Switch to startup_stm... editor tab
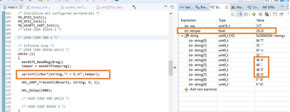The height and width of the screenshot is (112, 290). [x=38, y=7]
